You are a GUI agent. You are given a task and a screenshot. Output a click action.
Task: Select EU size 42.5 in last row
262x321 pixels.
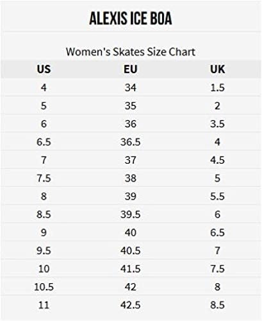131,305
